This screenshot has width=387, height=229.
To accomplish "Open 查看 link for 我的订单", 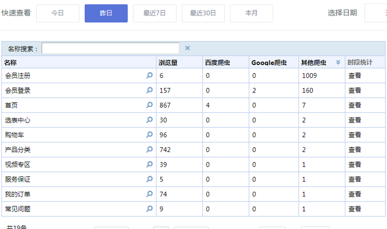I will (x=355, y=194).
